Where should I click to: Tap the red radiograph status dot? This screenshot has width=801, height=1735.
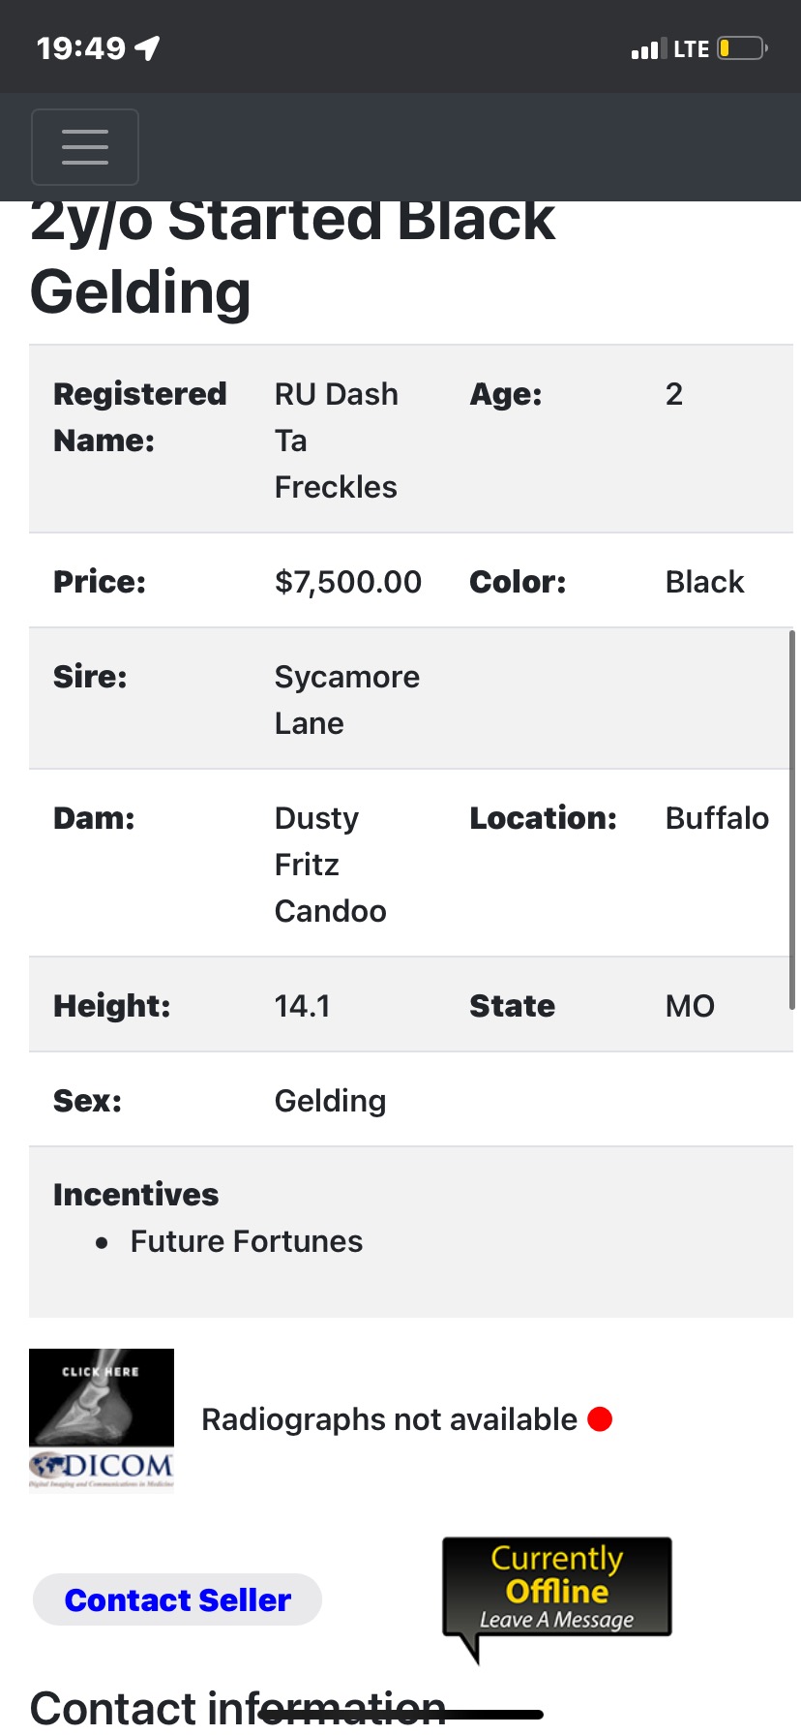pyautogui.click(x=600, y=1419)
